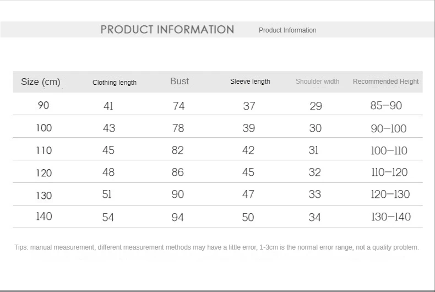Click bust value 94

tap(178, 217)
